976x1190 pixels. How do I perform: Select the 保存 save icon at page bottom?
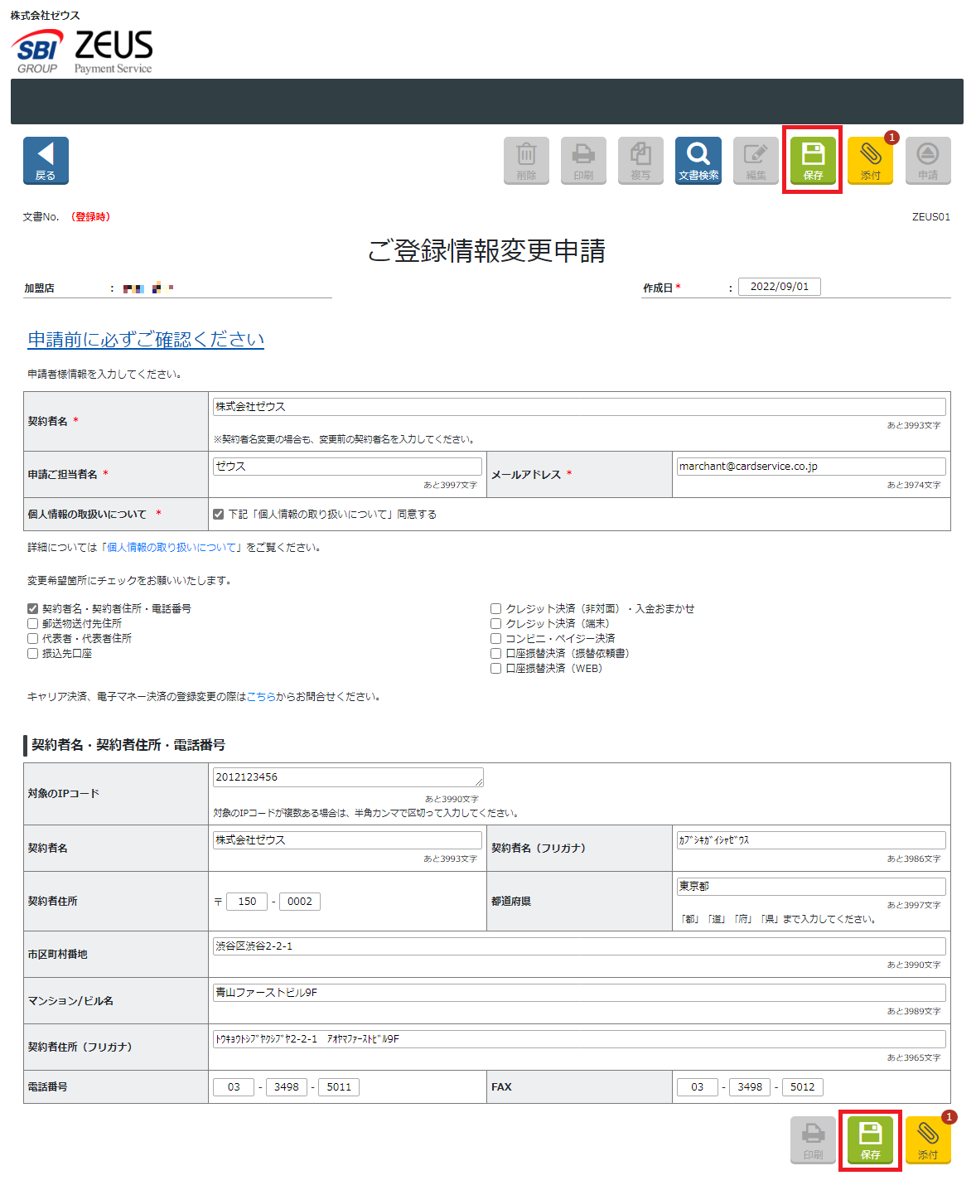[870, 1139]
